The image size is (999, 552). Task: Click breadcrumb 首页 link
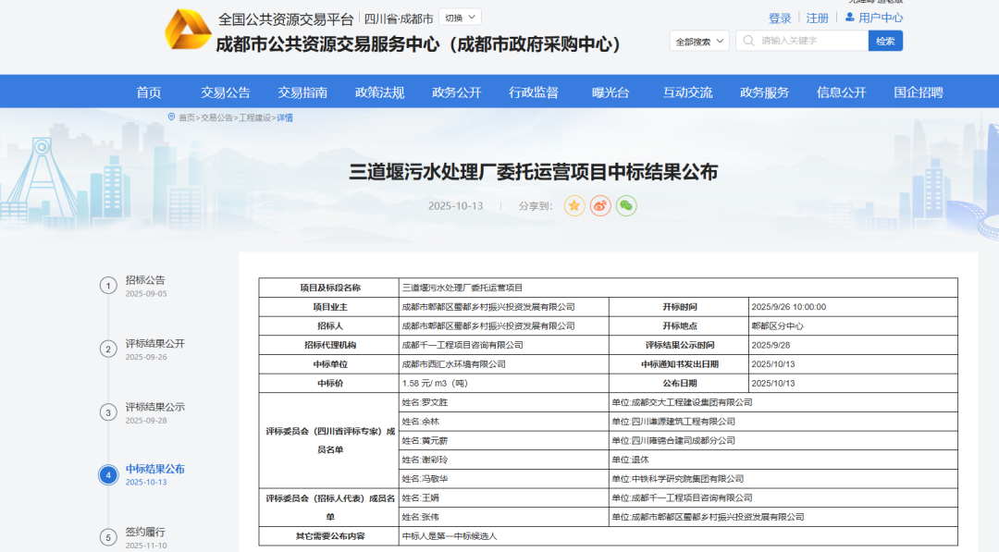(x=187, y=117)
